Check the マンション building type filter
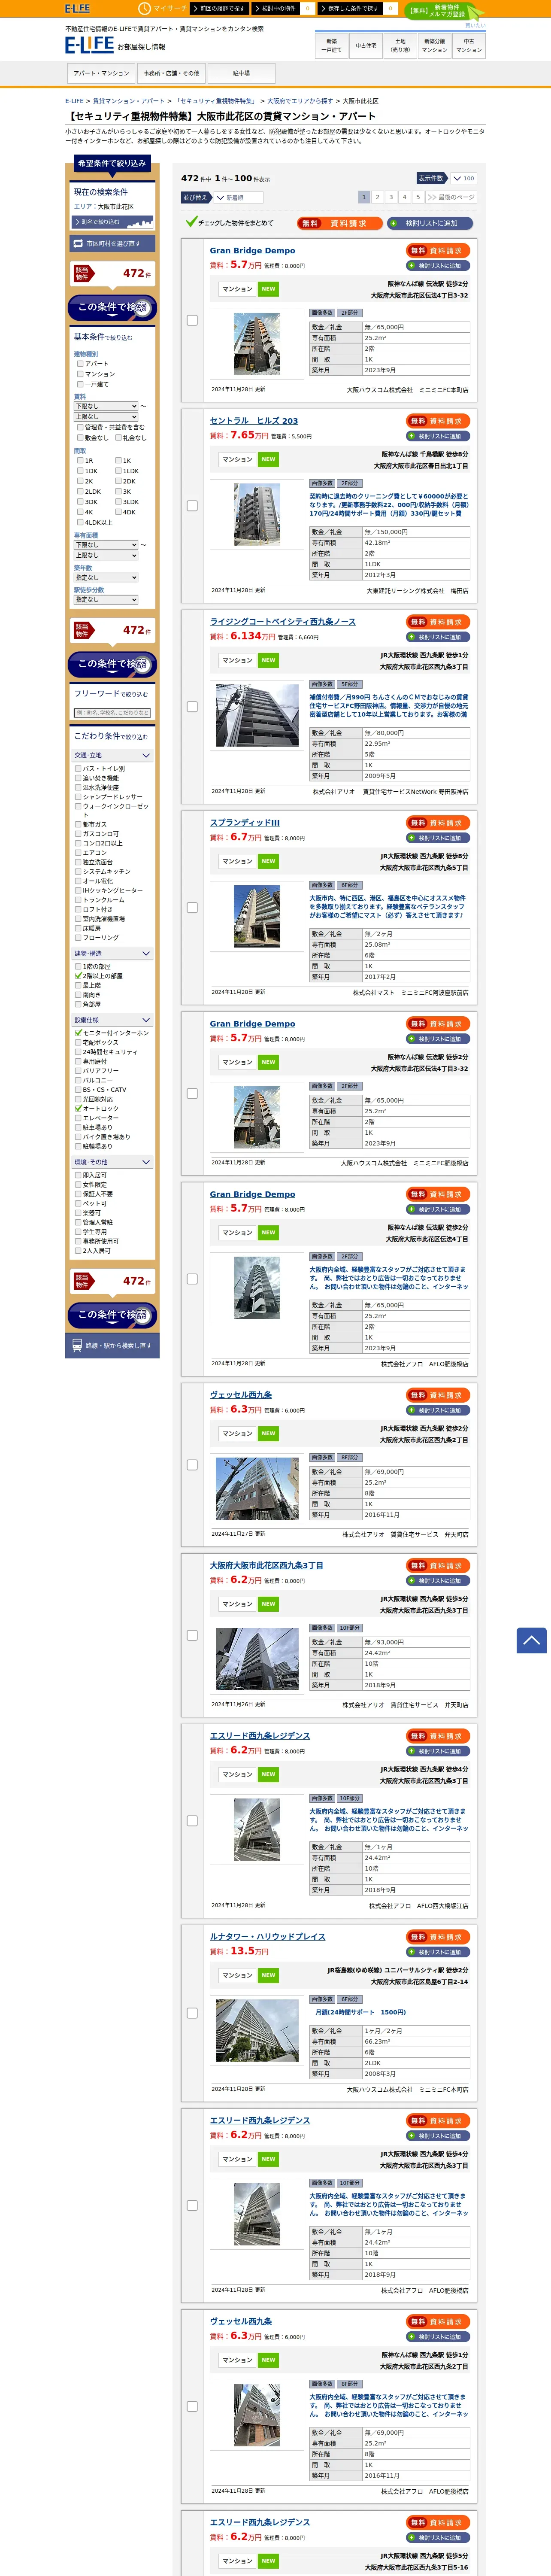Image resolution: width=551 pixels, height=2576 pixels. point(80,374)
